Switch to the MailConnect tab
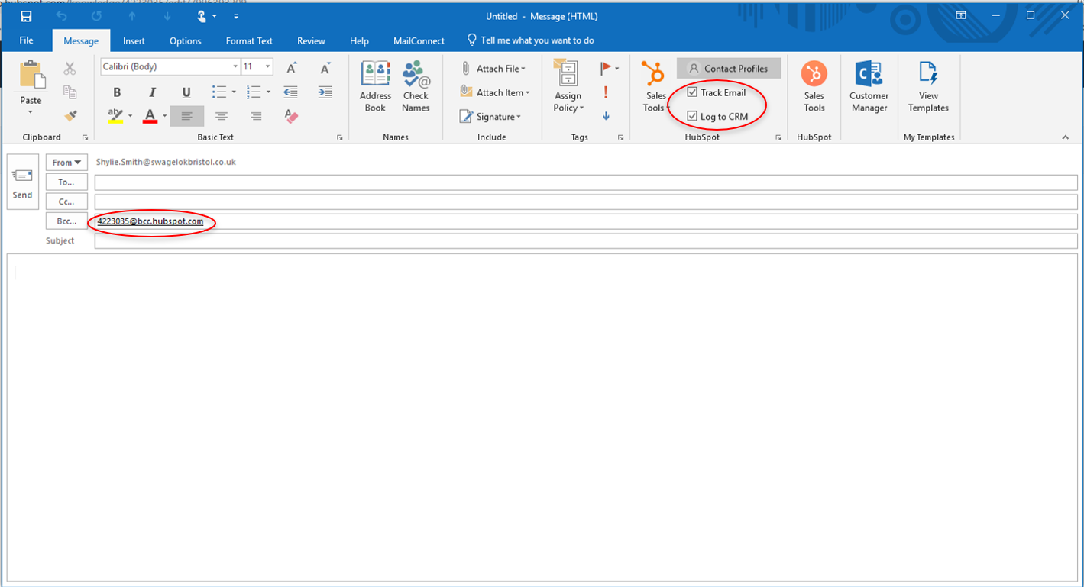Screen dimensions: 1084x587 coord(419,41)
